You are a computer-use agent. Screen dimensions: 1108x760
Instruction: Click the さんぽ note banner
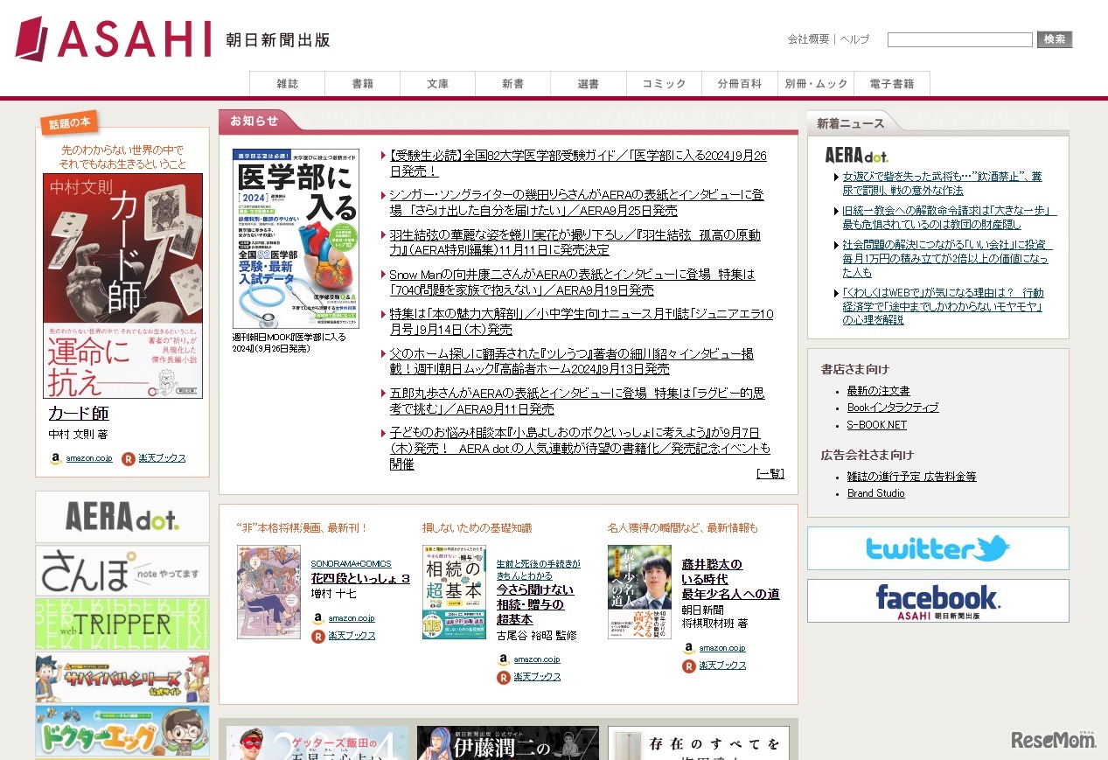click(x=122, y=571)
